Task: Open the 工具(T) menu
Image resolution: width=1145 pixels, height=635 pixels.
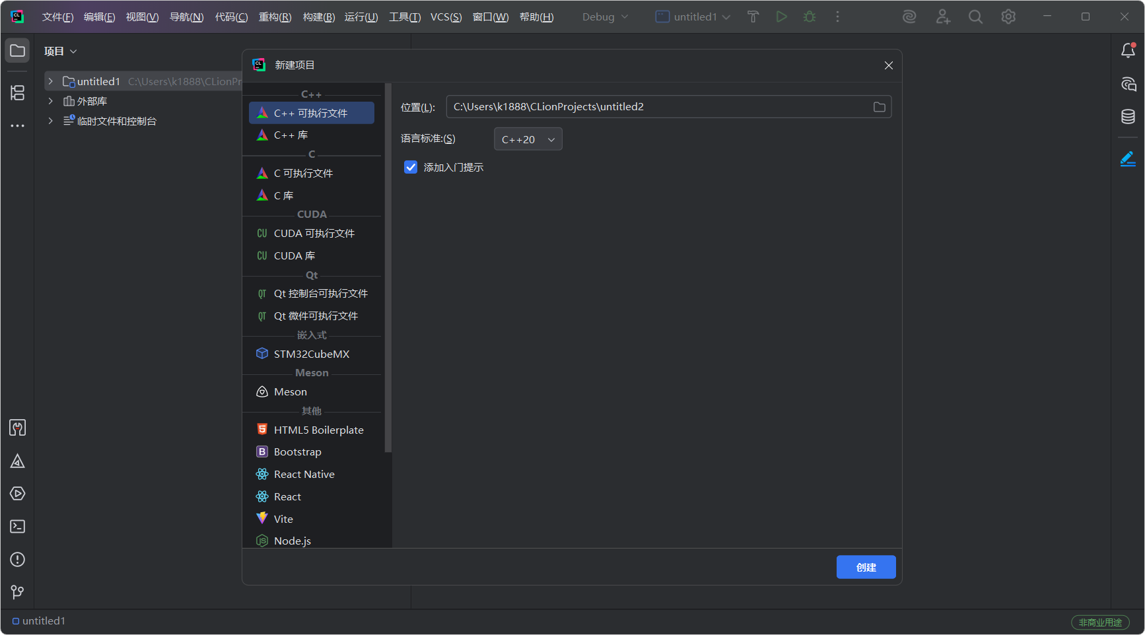Action: click(x=405, y=17)
